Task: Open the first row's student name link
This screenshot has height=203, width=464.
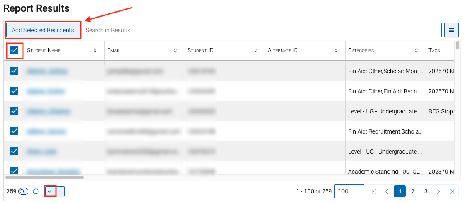Action: (47, 71)
